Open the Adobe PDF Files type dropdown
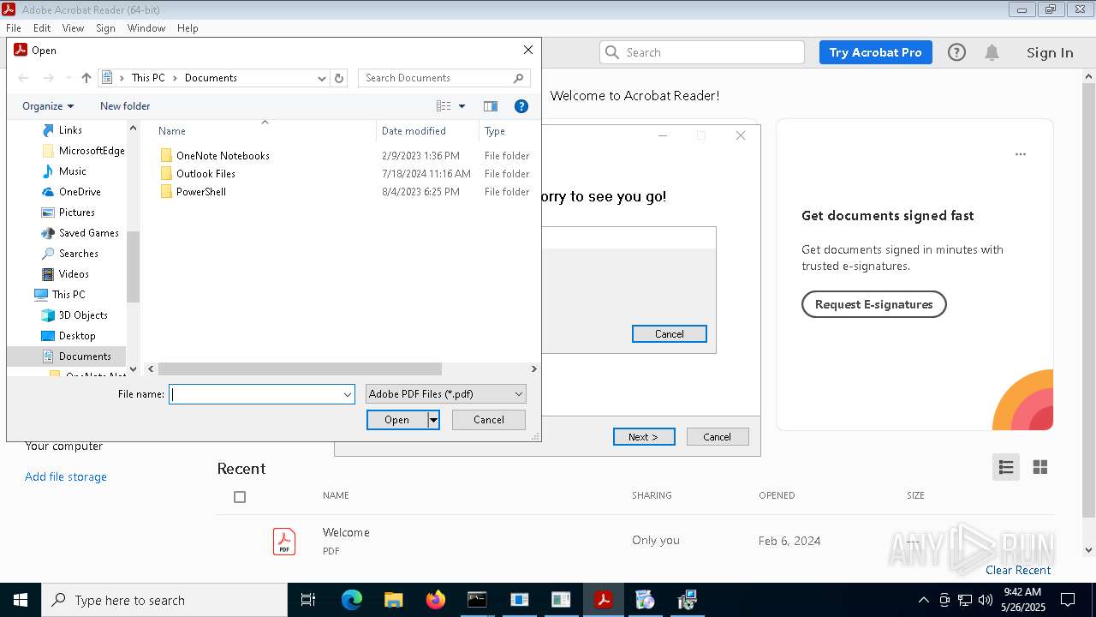Image resolution: width=1096 pixels, height=617 pixels. point(446,394)
